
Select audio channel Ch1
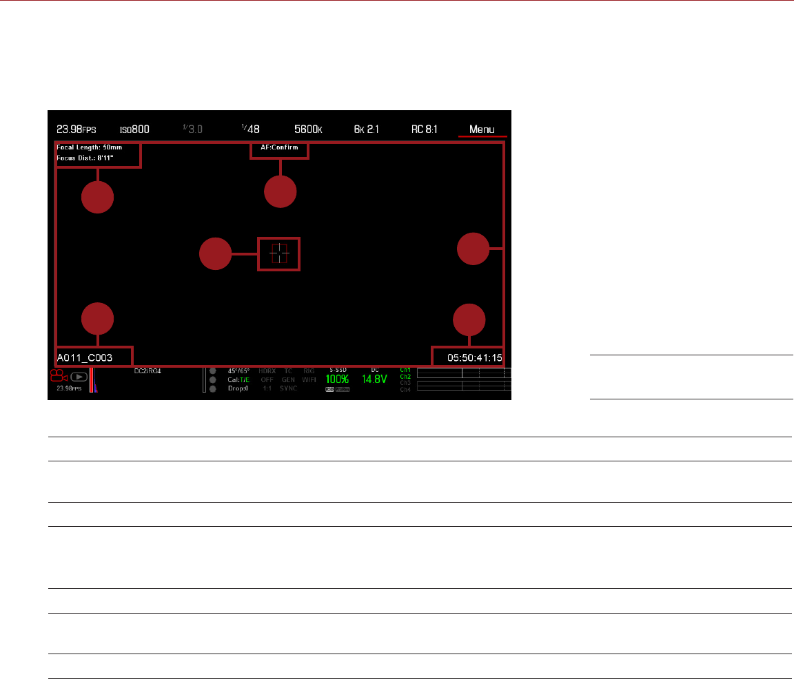point(405,370)
